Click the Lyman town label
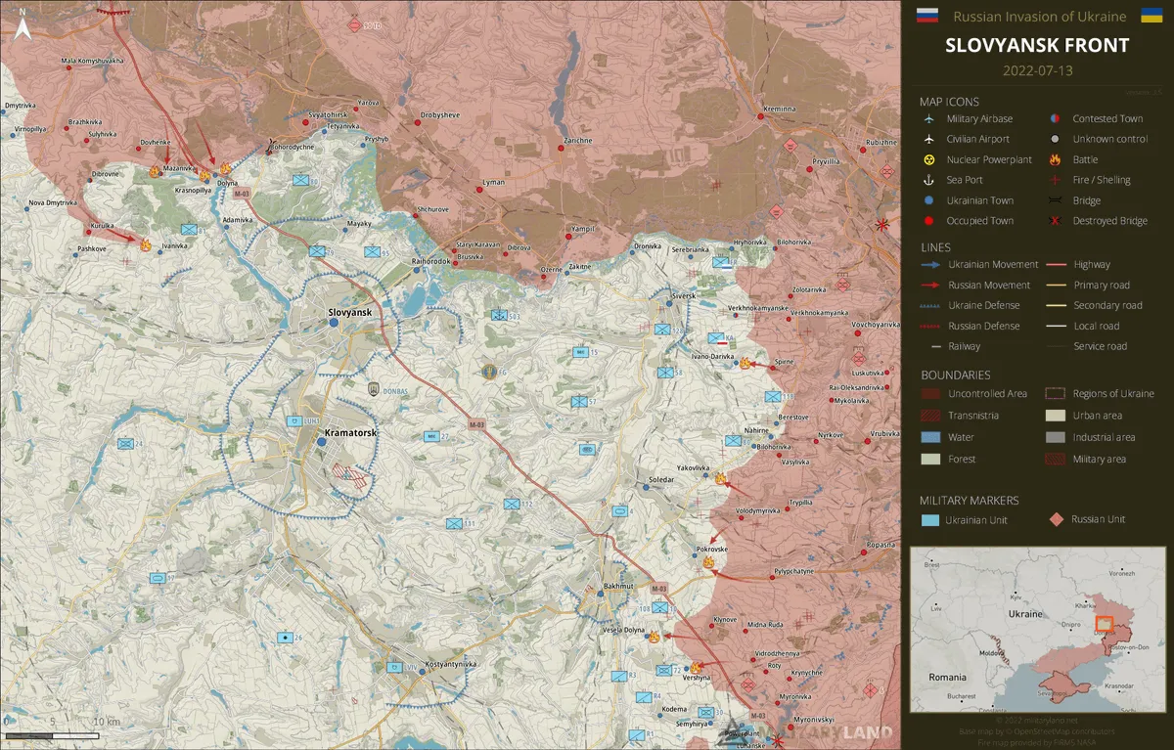The height and width of the screenshot is (750, 1174). coord(494,183)
